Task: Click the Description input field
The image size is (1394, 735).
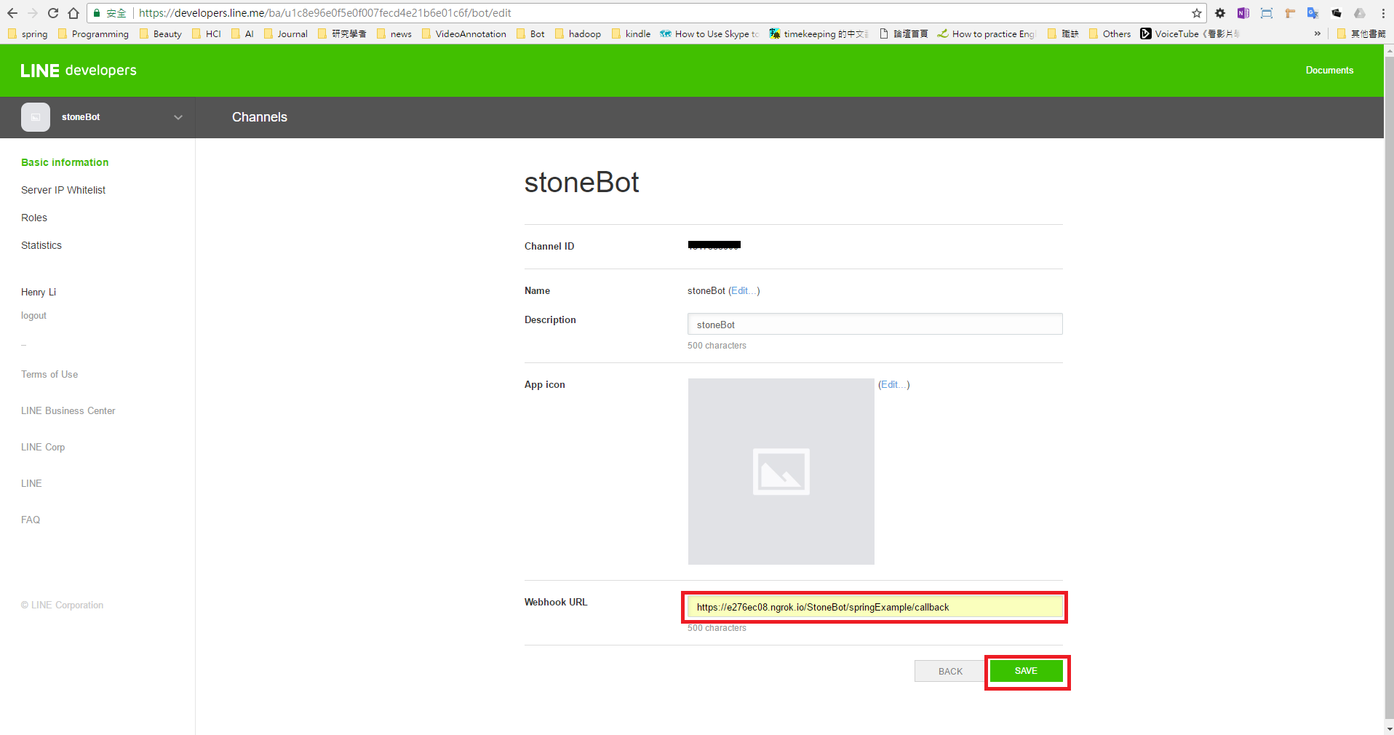Action: pyautogui.click(x=875, y=324)
